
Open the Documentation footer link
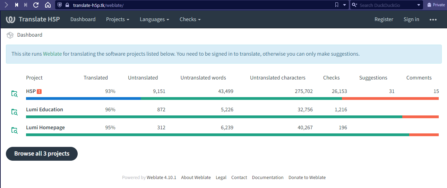coord(268,177)
